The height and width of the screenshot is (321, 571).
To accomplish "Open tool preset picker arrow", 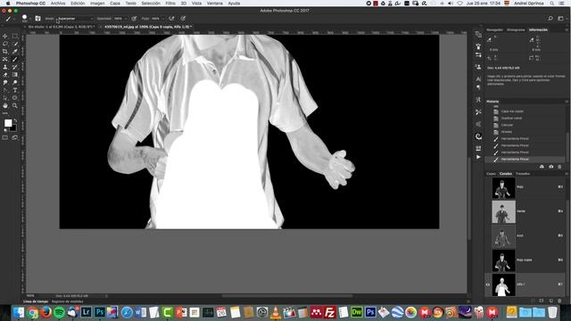I will (14, 19).
